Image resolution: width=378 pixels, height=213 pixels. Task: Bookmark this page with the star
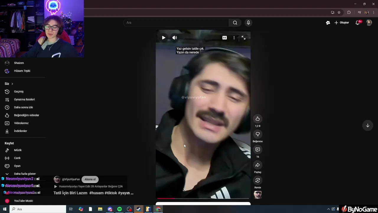339,12
